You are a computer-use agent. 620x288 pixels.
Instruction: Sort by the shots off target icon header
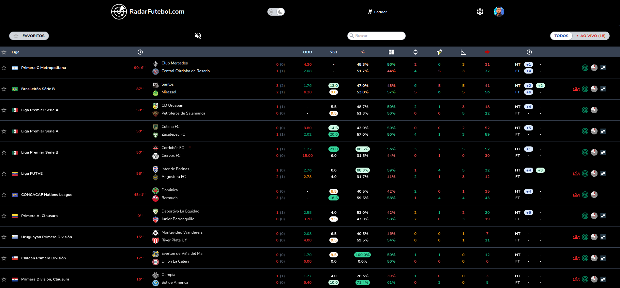pos(439,52)
